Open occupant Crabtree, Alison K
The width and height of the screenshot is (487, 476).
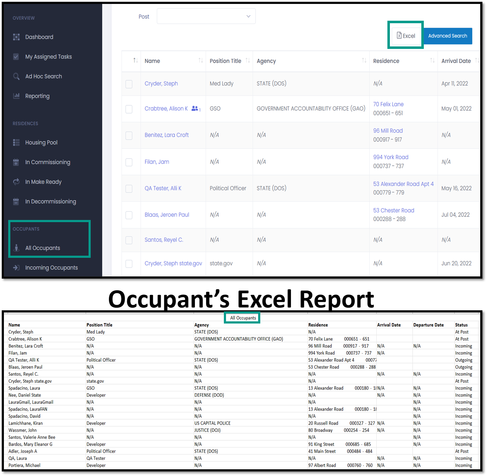tap(166, 108)
